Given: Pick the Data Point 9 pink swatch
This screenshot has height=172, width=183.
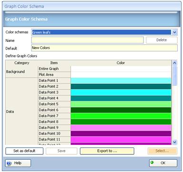Looking at the screenshot, I should (x=121, y=128).
